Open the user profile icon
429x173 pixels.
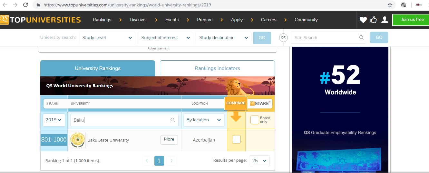coord(385,20)
